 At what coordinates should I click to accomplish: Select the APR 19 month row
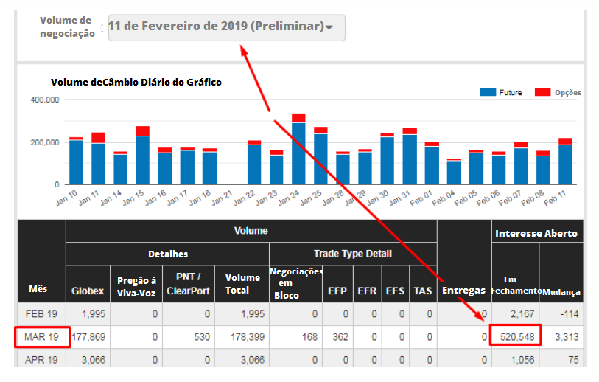pyautogui.click(x=42, y=360)
